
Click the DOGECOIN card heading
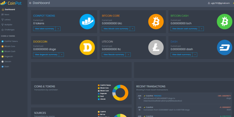coord(40,42)
